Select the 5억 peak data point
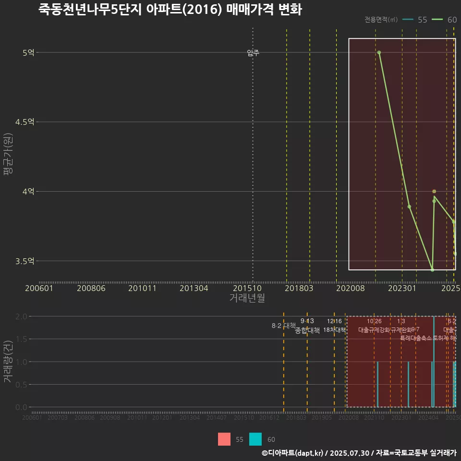Image resolution: width=461 pixels, height=461 pixels. tap(379, 53)
